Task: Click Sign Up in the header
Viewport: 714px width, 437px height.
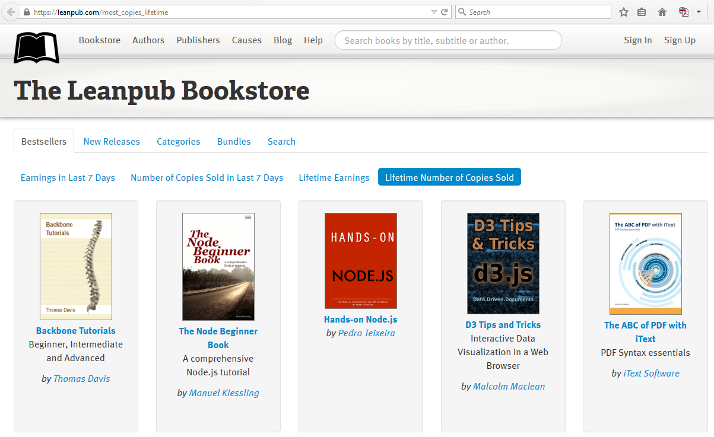Action: click(x=680, y=40)
